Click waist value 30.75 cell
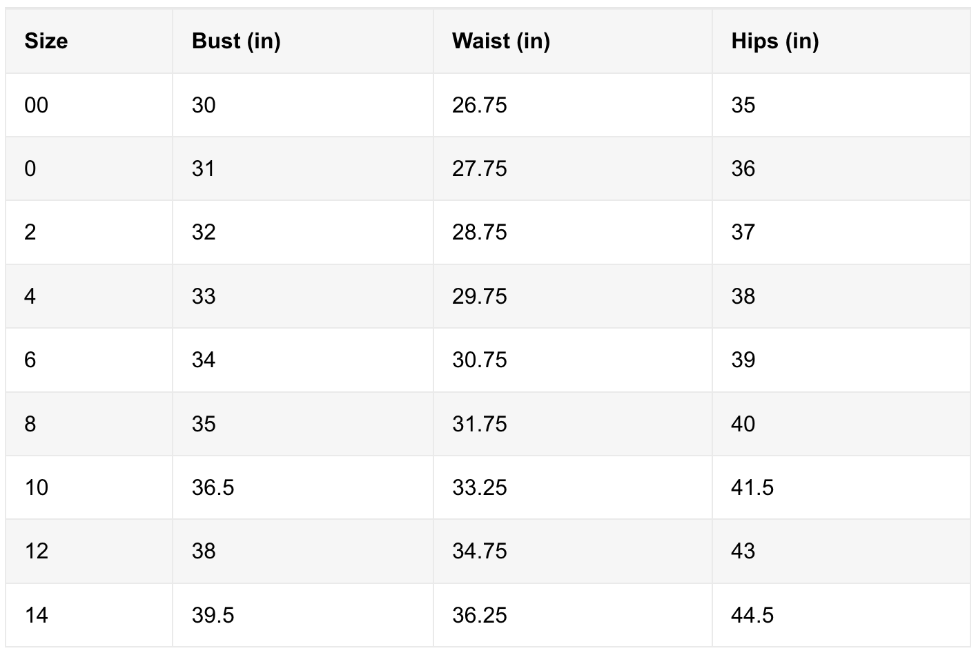This screenshot has height=653, width=976. [573, 360]
